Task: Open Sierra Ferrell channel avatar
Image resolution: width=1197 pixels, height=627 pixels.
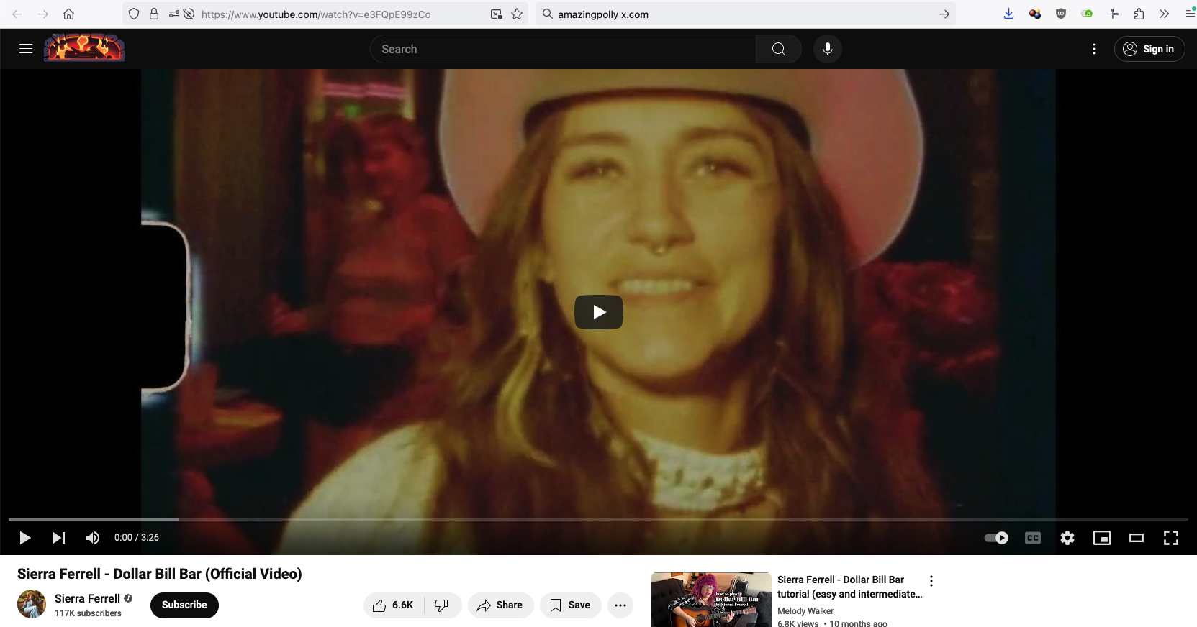Action: [x=32, y=604]
